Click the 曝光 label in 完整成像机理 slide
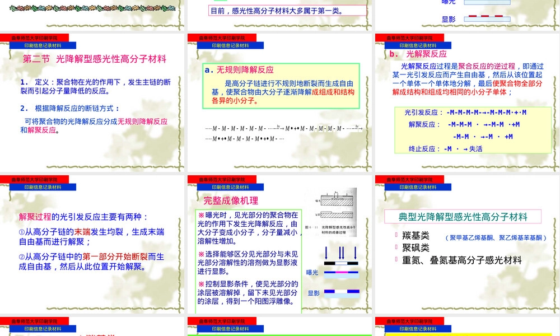This screenshot has width=560, height=336. 312,273
